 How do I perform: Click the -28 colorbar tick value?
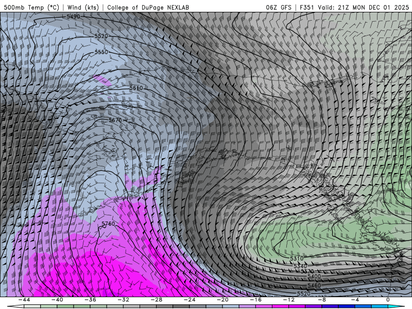157,300
